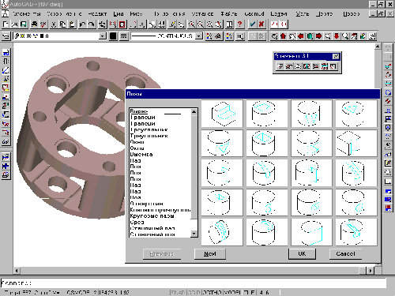The width and height of the screenshot is (395, 296).
Task: Click the disabled Previous button
Action: tap(162, 254)
